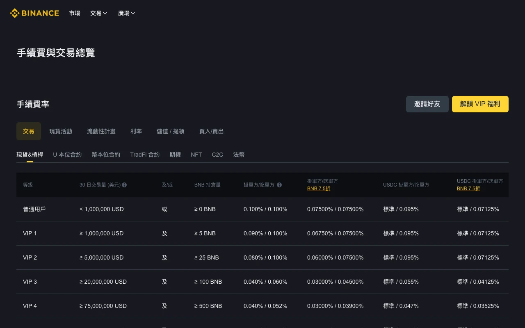Click the ≥ 20,000,000 USD cell
525x328 pixels.
pyautogui.click(x=103, y=282)
